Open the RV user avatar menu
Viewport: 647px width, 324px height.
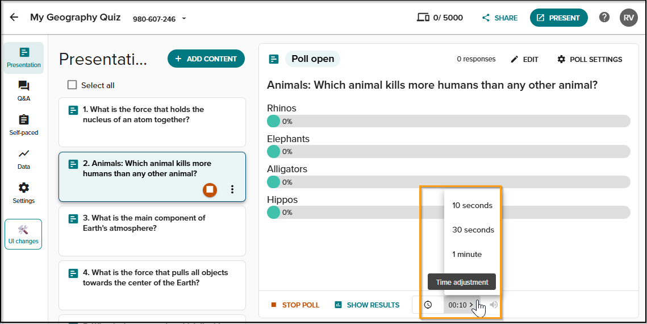pos(628,18)
